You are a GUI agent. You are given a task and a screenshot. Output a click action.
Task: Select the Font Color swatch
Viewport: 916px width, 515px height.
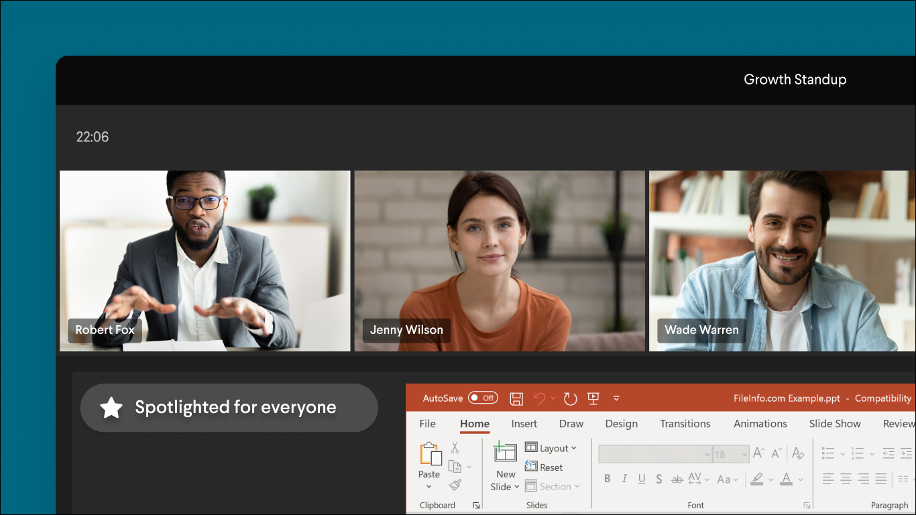coord(787,479)
